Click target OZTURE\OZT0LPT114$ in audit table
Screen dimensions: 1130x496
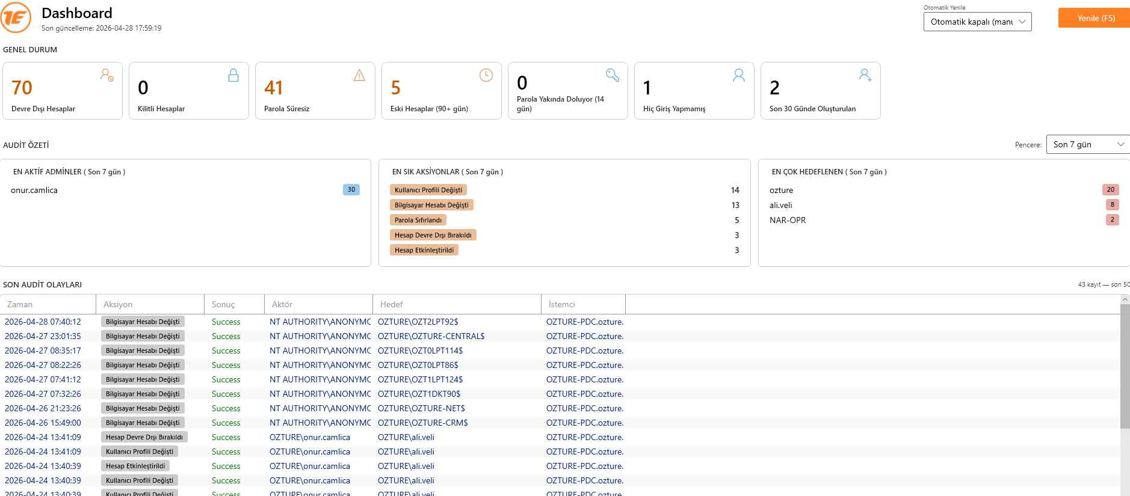point(421,351)
